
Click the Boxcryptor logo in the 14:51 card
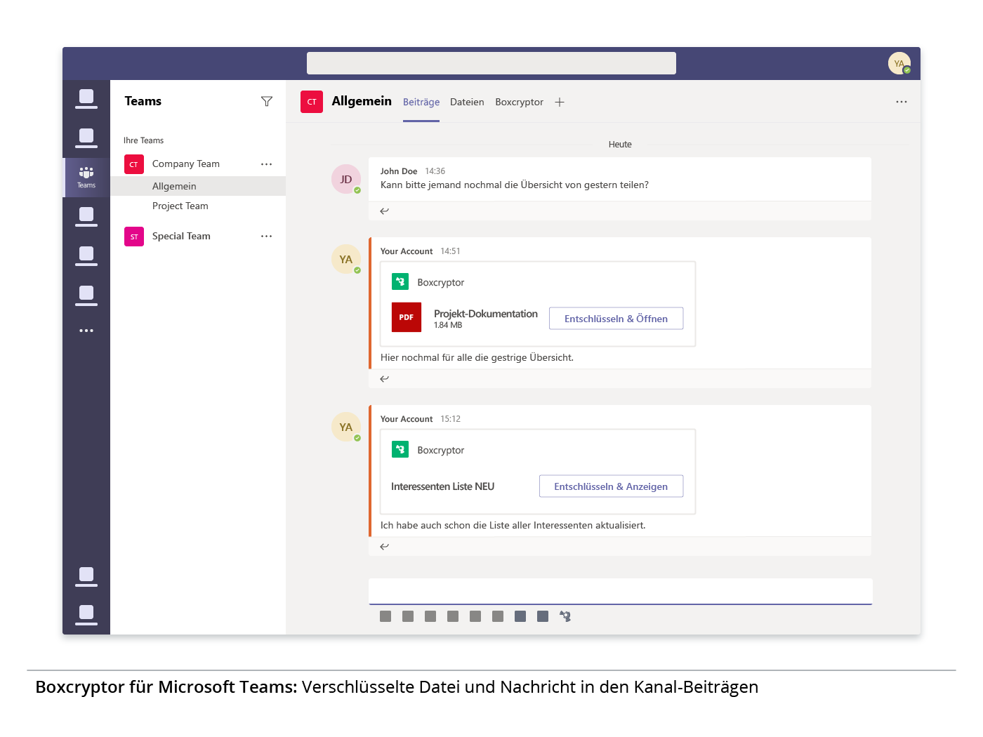(400, 282)
